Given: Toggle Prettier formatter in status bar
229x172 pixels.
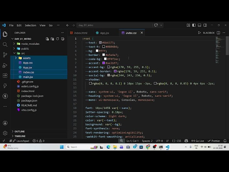Looking at the screenshot, I should click(214, 141).
